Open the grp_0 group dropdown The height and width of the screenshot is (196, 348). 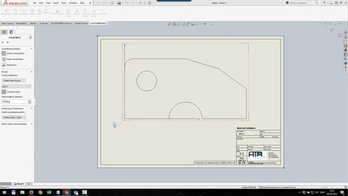click(x=16, y=86)
